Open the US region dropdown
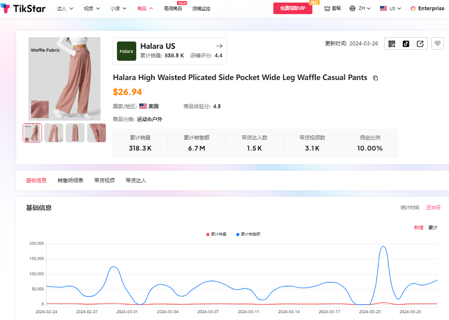Image resolution: width=449 pixels, height=320 pixels. pyautogui.click(x=390, y=9)
